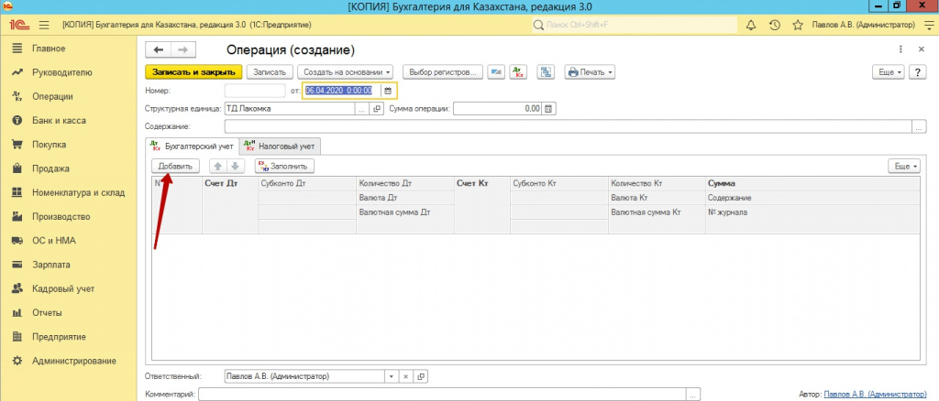Click Счет Кт column header
939x401 pixels.
coord(482,205)
